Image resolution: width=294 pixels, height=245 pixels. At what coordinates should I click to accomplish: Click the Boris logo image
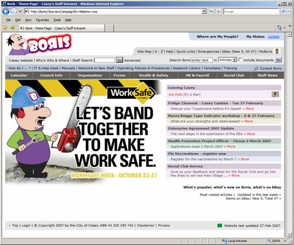[x=40, y=45]
